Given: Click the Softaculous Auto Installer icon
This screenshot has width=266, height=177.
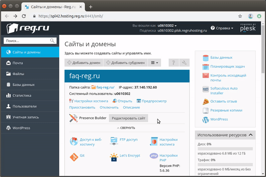Looking at the screenshot, I should [205, 89].
